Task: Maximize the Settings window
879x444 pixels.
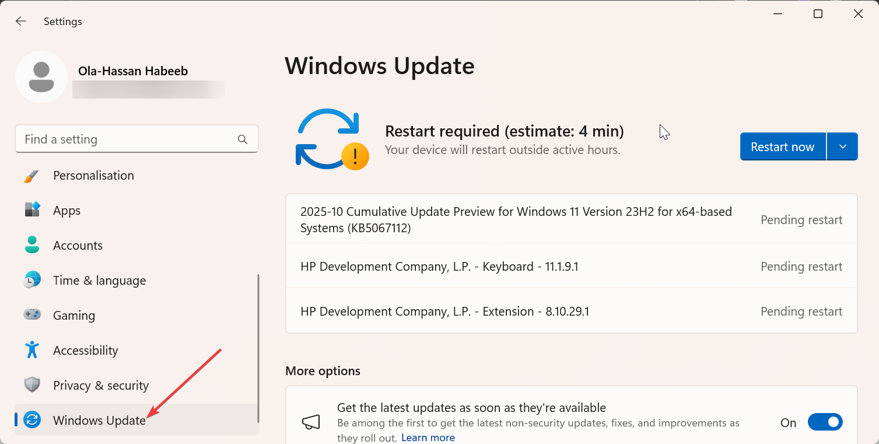Action: [x=818, y=14]
